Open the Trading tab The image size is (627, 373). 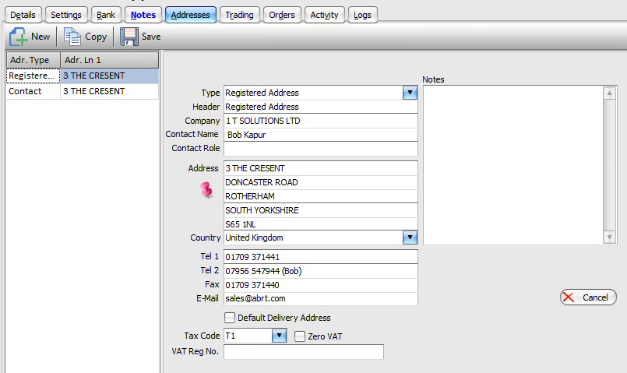tap(240, 15)
